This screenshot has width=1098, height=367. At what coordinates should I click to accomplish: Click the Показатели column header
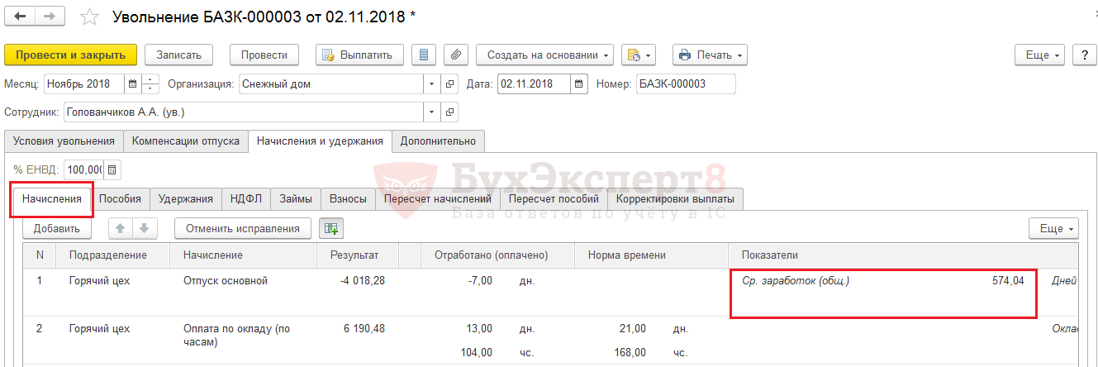[x=903, y=255]
